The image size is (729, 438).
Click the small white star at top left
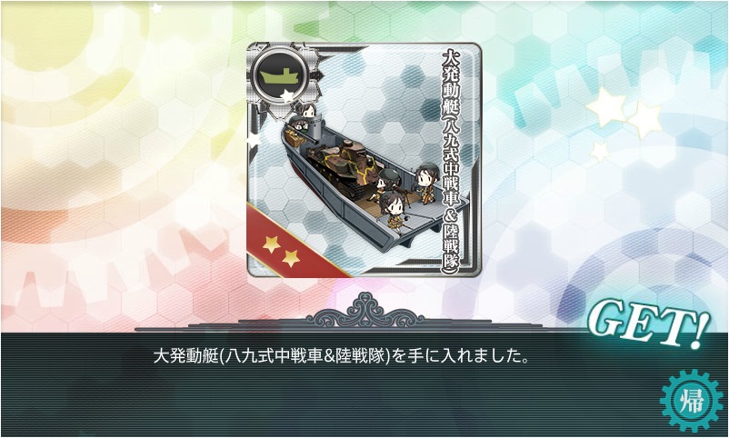[155, 8]
